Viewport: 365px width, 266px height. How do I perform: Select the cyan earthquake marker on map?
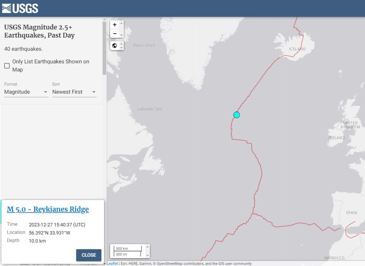237,115
